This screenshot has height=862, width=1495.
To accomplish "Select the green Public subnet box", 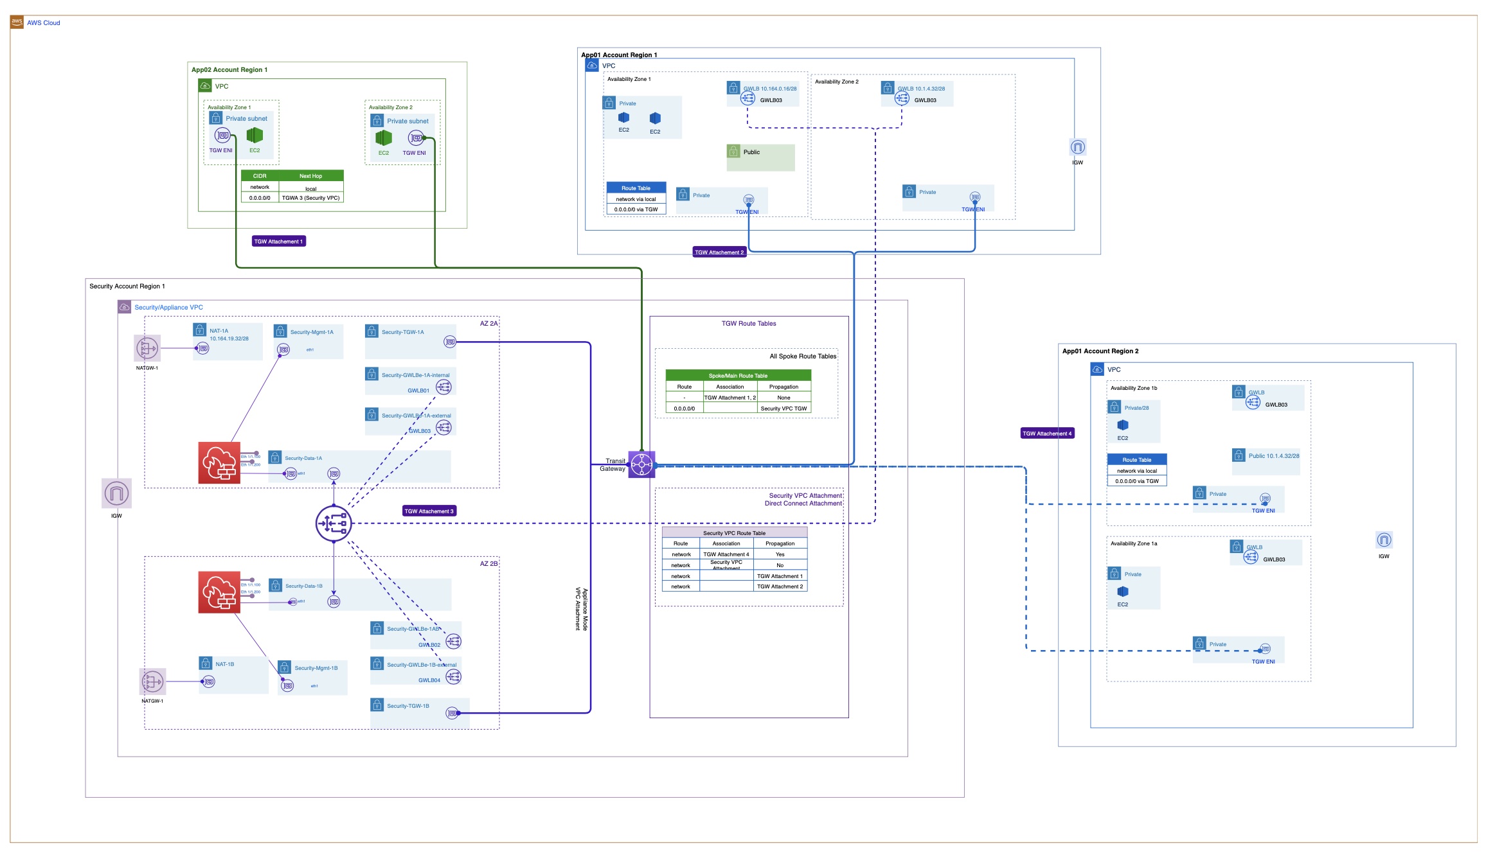I will click(760, 157).
